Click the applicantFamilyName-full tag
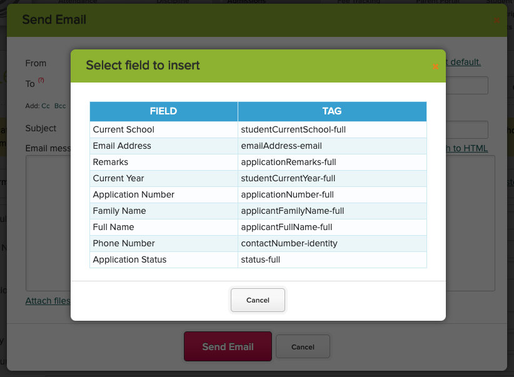Screen dimensions: 514x377 click(x=293, y=211)
